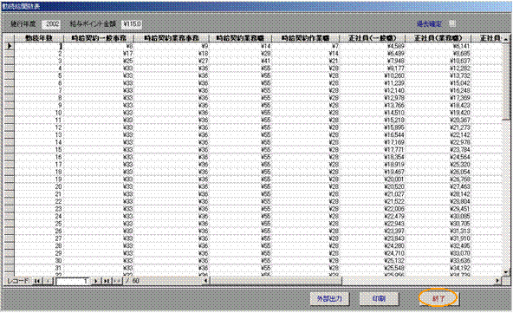Click 時給契約業務事務 cell in row 27

tap(171, 238)
